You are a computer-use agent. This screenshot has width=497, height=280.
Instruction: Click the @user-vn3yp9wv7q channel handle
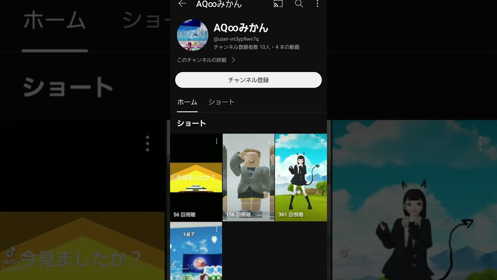(x=236, y=39)
